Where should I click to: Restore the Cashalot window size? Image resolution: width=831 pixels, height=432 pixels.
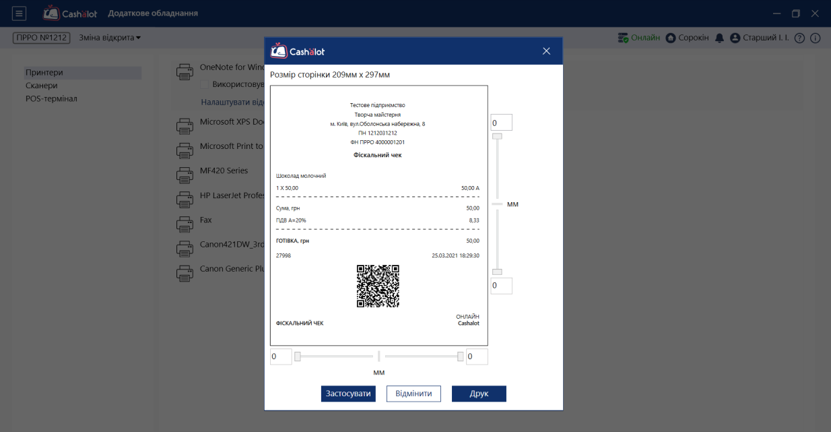coord(796,13)
